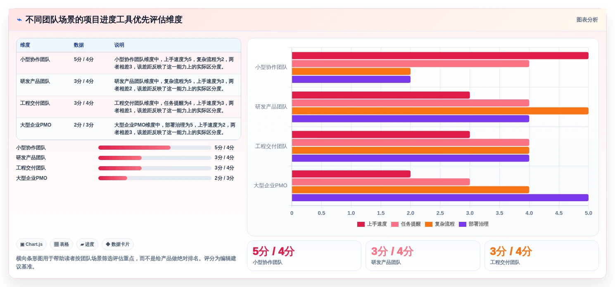Toggle the 复杂流程 legend swatch
The image size is (615, 287).
pyautogui.click(x=429, y=224)
